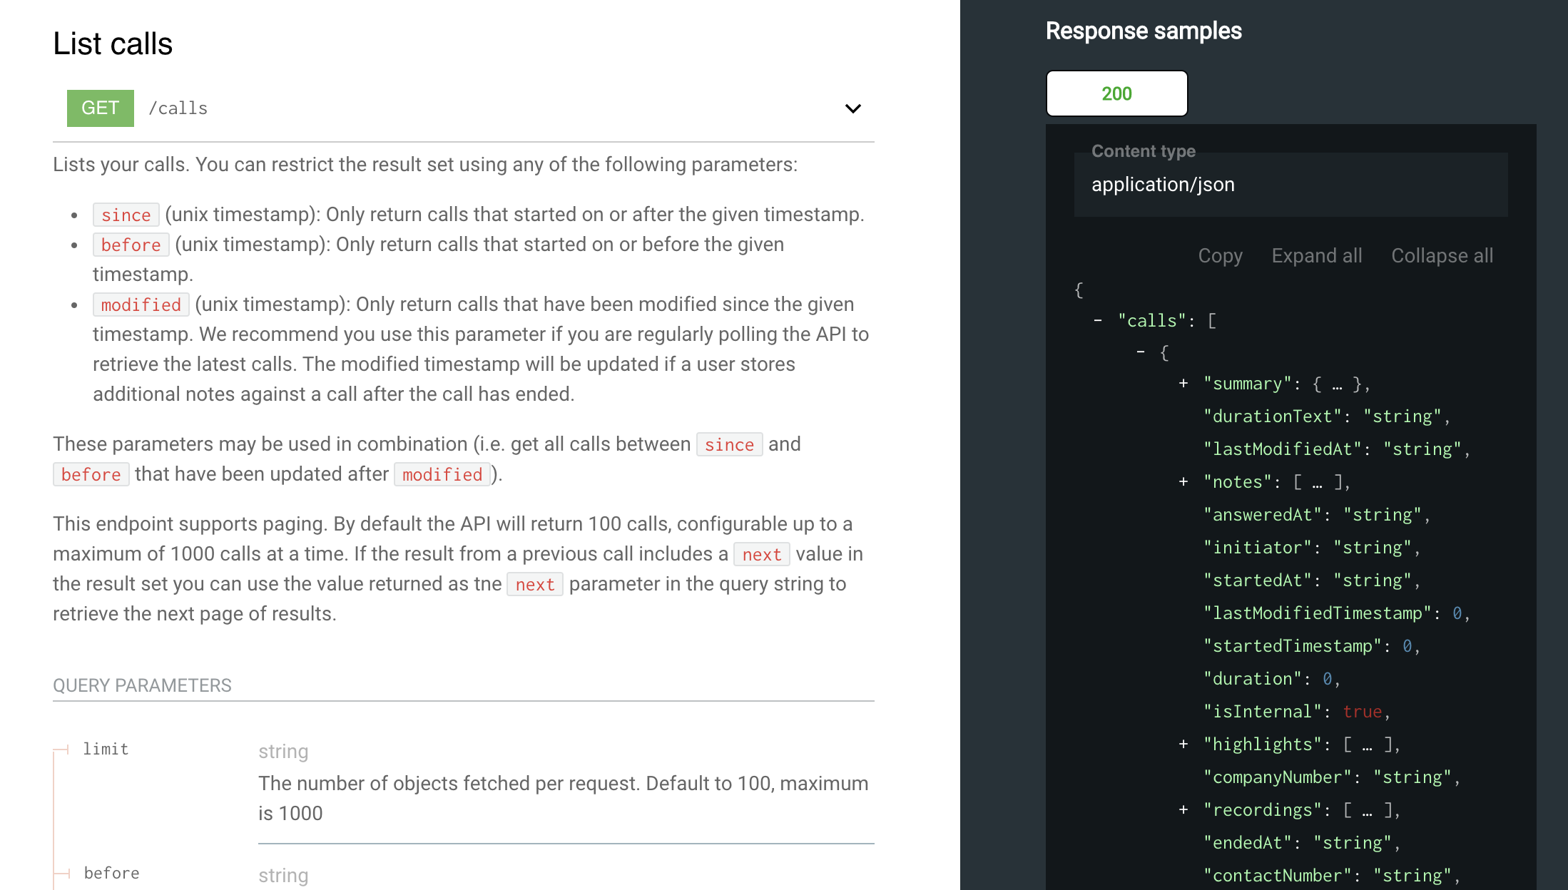Click the /calls endpoint path text
Viewport: 1568px width, 890px height.
[178, 108]
